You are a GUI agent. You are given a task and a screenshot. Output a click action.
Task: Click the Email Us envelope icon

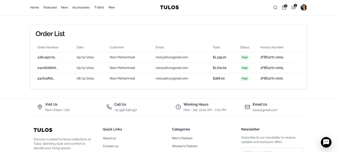pyautogui.click(x=247, y=107)
